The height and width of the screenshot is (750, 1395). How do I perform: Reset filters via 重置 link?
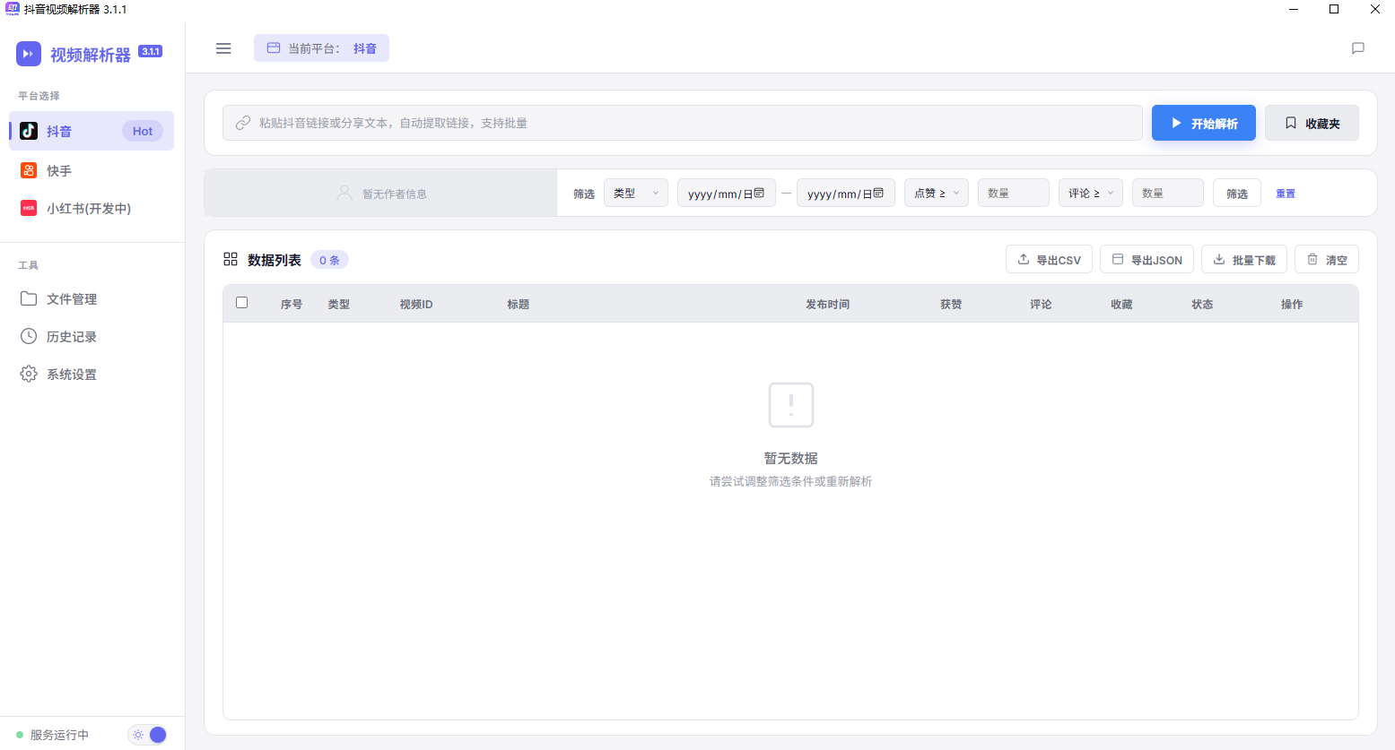click(x=1286, y=194)
